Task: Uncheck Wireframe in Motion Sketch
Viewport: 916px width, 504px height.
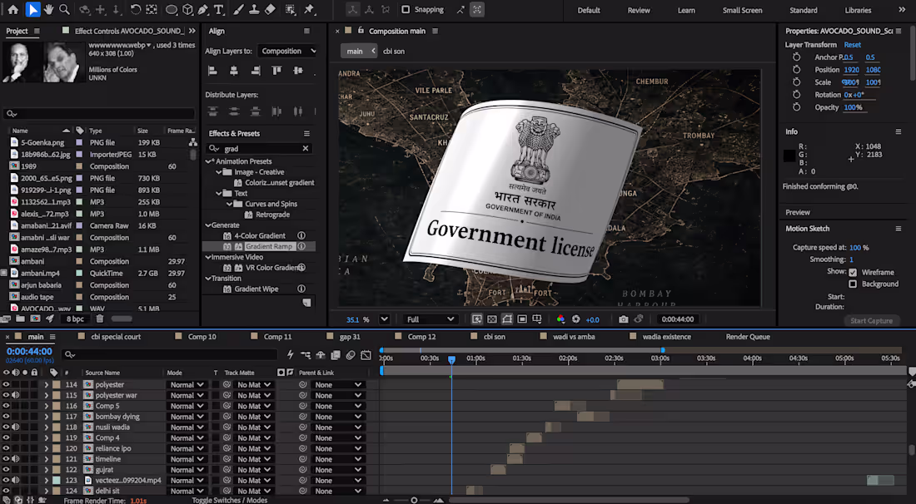Action: (x=853, y=273)
